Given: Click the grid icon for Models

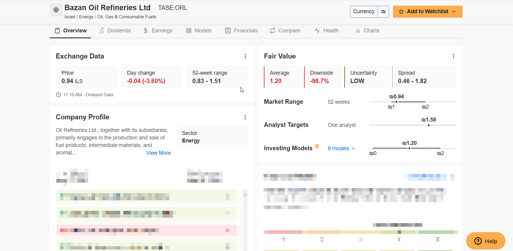Looking at the screenshot, I should pyautogui.click(x=189, y=31).
